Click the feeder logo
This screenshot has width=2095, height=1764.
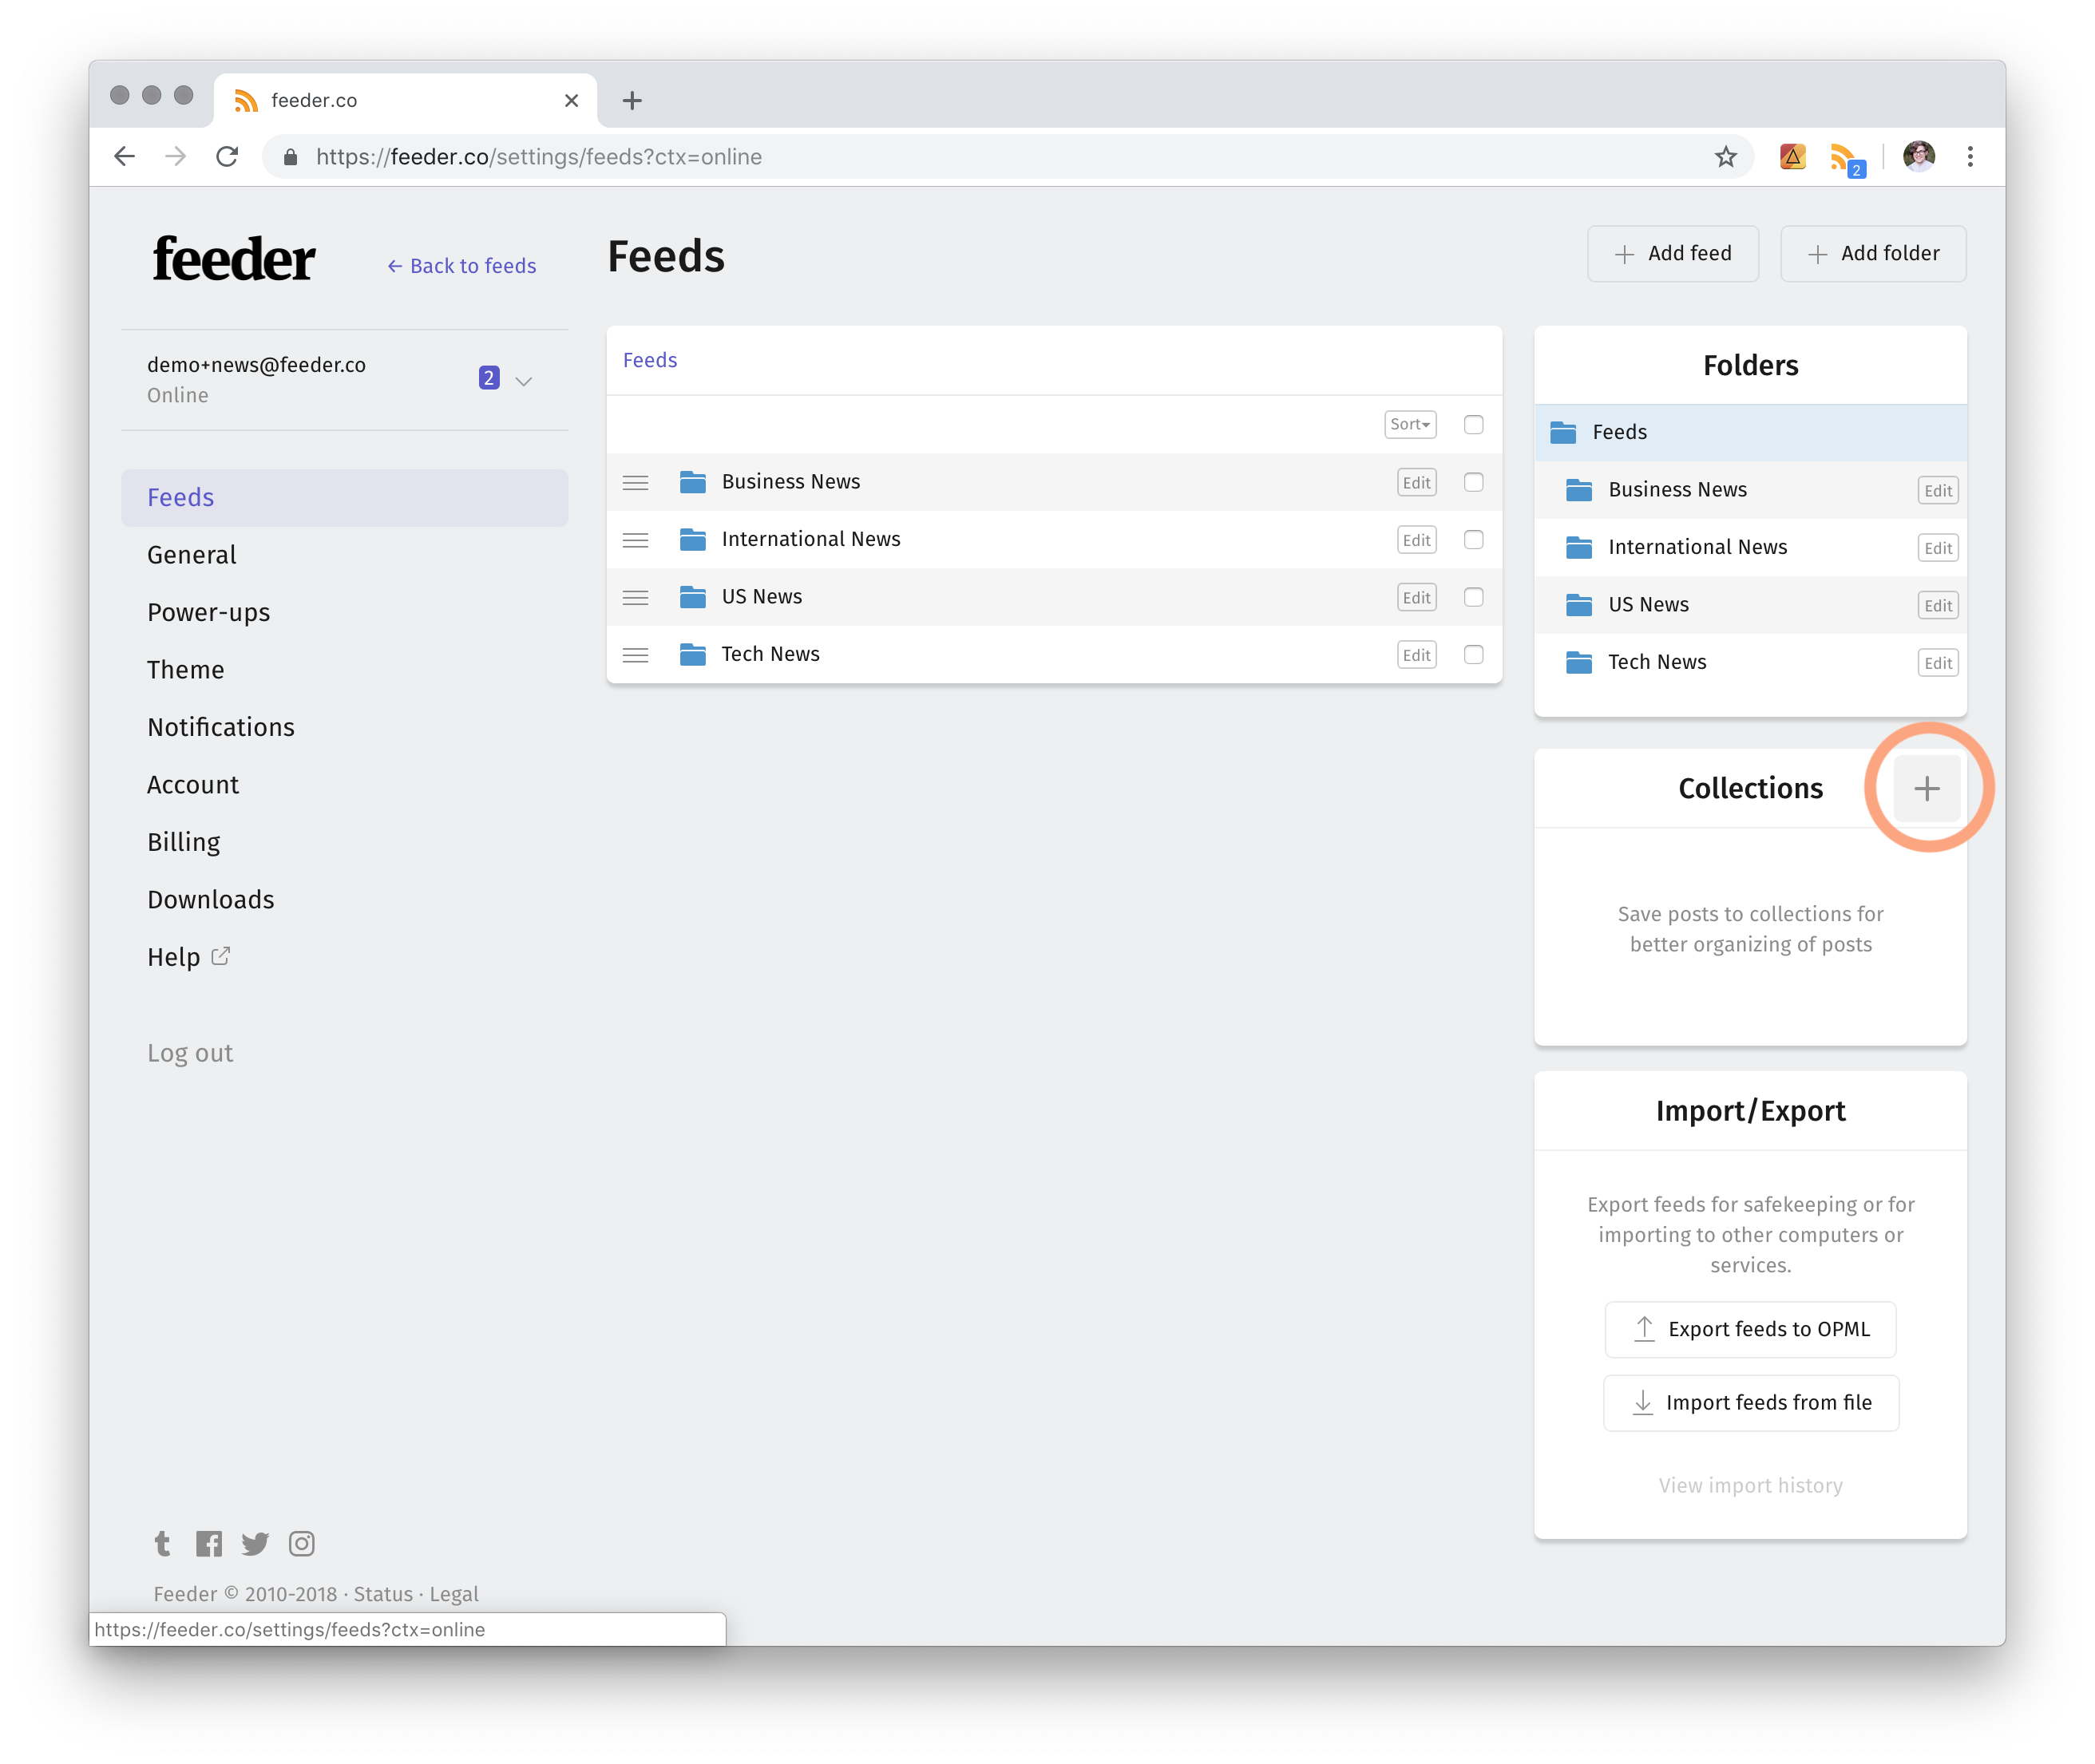234,259
